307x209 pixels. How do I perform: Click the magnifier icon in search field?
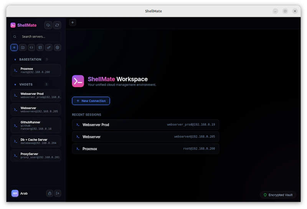coord(15,36)
